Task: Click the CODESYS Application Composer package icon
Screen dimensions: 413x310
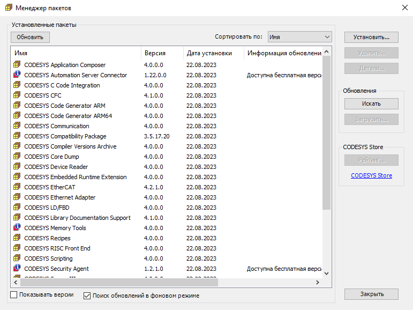Action: [17, 65]
